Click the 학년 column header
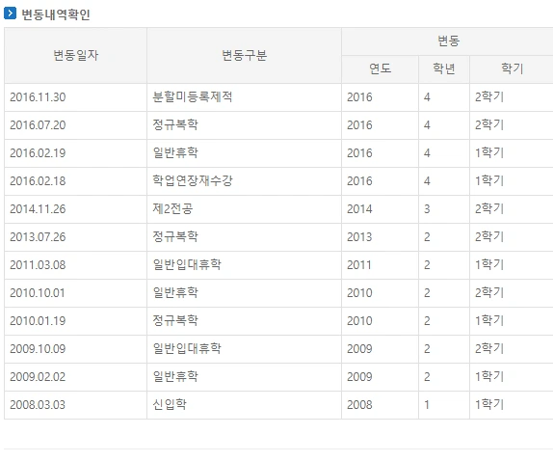The width and height of the screenshot is (553, 462). coord(444,68)
